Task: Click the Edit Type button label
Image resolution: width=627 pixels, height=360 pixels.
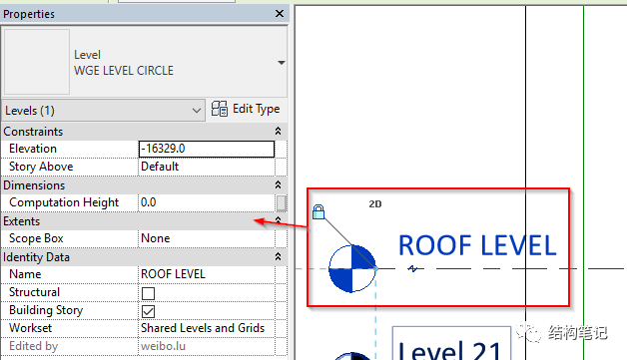Action: click(257, 109)
